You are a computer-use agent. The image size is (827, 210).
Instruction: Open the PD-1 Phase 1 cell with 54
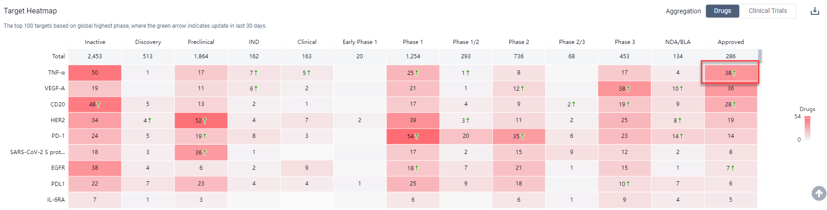[x=412, y=136]
